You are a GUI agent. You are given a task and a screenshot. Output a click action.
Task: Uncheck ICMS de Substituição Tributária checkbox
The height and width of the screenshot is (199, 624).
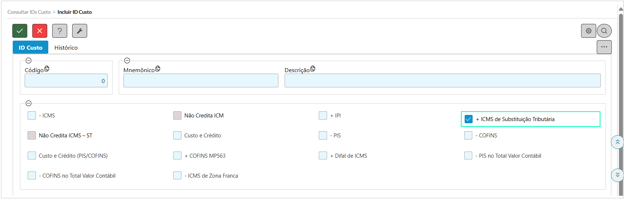469,119
